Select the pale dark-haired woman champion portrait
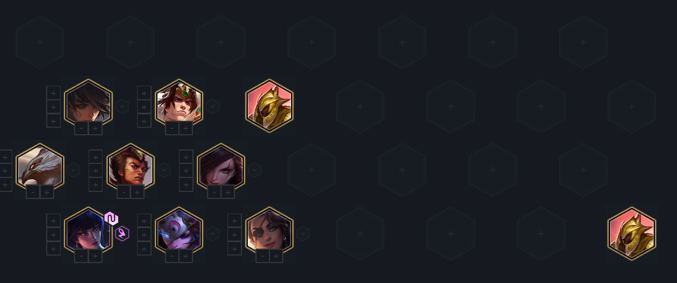This screenshot has width=677, height=283. [221, 166]
